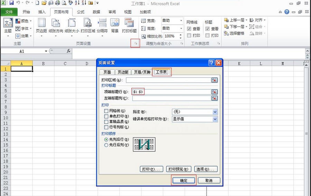311x196 pixels.
Task: Open dialog launcher in 调整为合适大小 group
Action: click(x=181, y=43)
